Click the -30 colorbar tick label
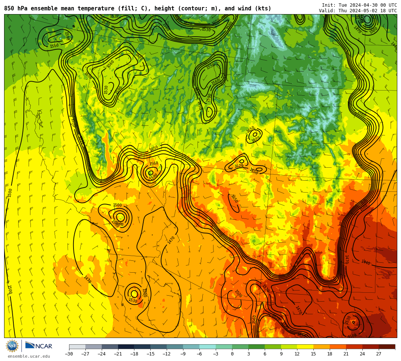 pos(69,354)
